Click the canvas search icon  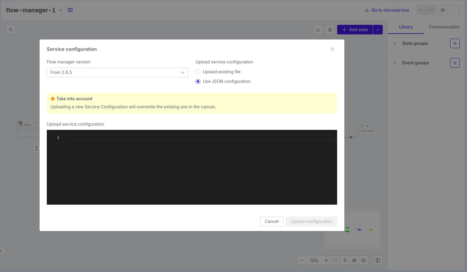(11, 30)
